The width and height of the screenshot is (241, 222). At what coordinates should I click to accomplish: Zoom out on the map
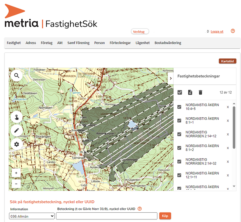[x=16, y=184]
